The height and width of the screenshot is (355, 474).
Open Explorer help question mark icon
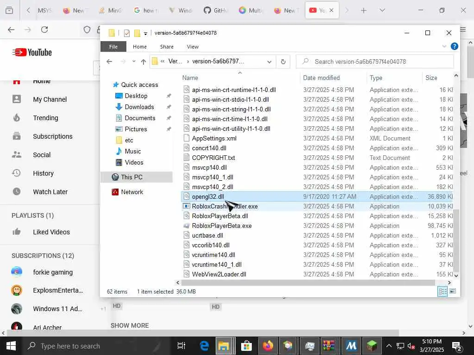coord(454,47)
